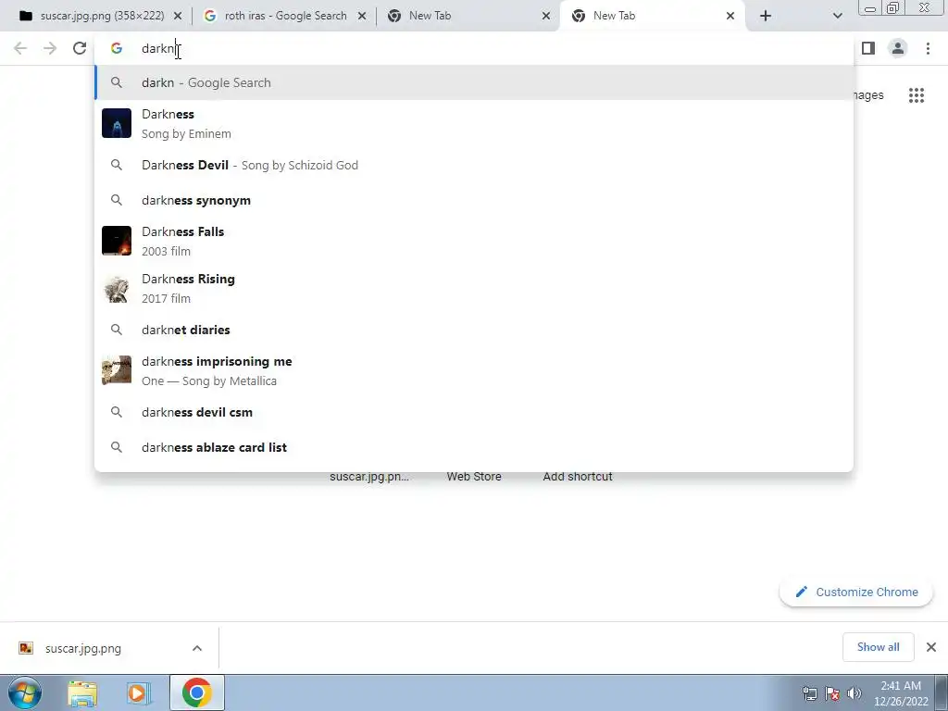Viewport: 948px width, 711px height.
Task: Click the Google logo in address bar
Action: (x=117, y=48)
